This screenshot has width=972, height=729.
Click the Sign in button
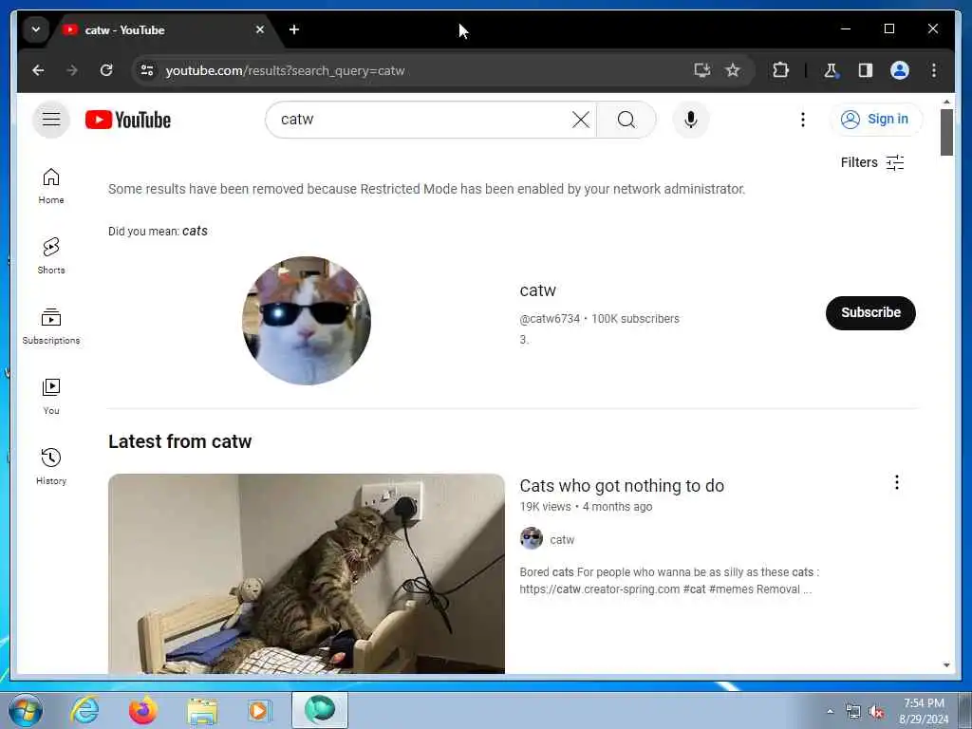[x=876, y=119]
